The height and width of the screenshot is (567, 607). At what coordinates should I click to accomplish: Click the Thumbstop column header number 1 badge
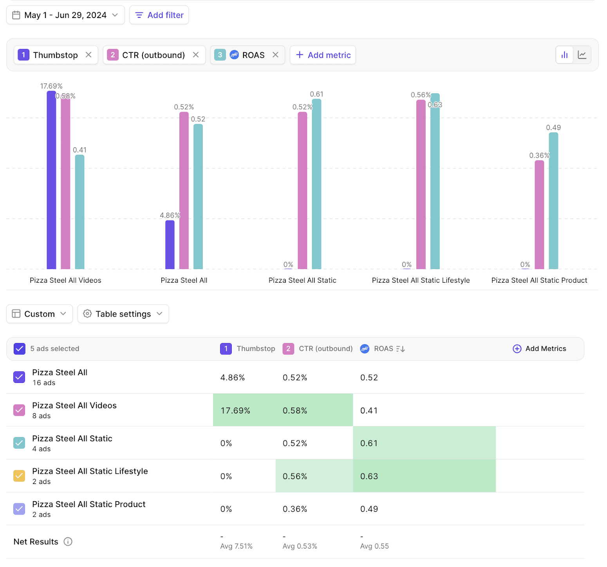click(226, 349)
